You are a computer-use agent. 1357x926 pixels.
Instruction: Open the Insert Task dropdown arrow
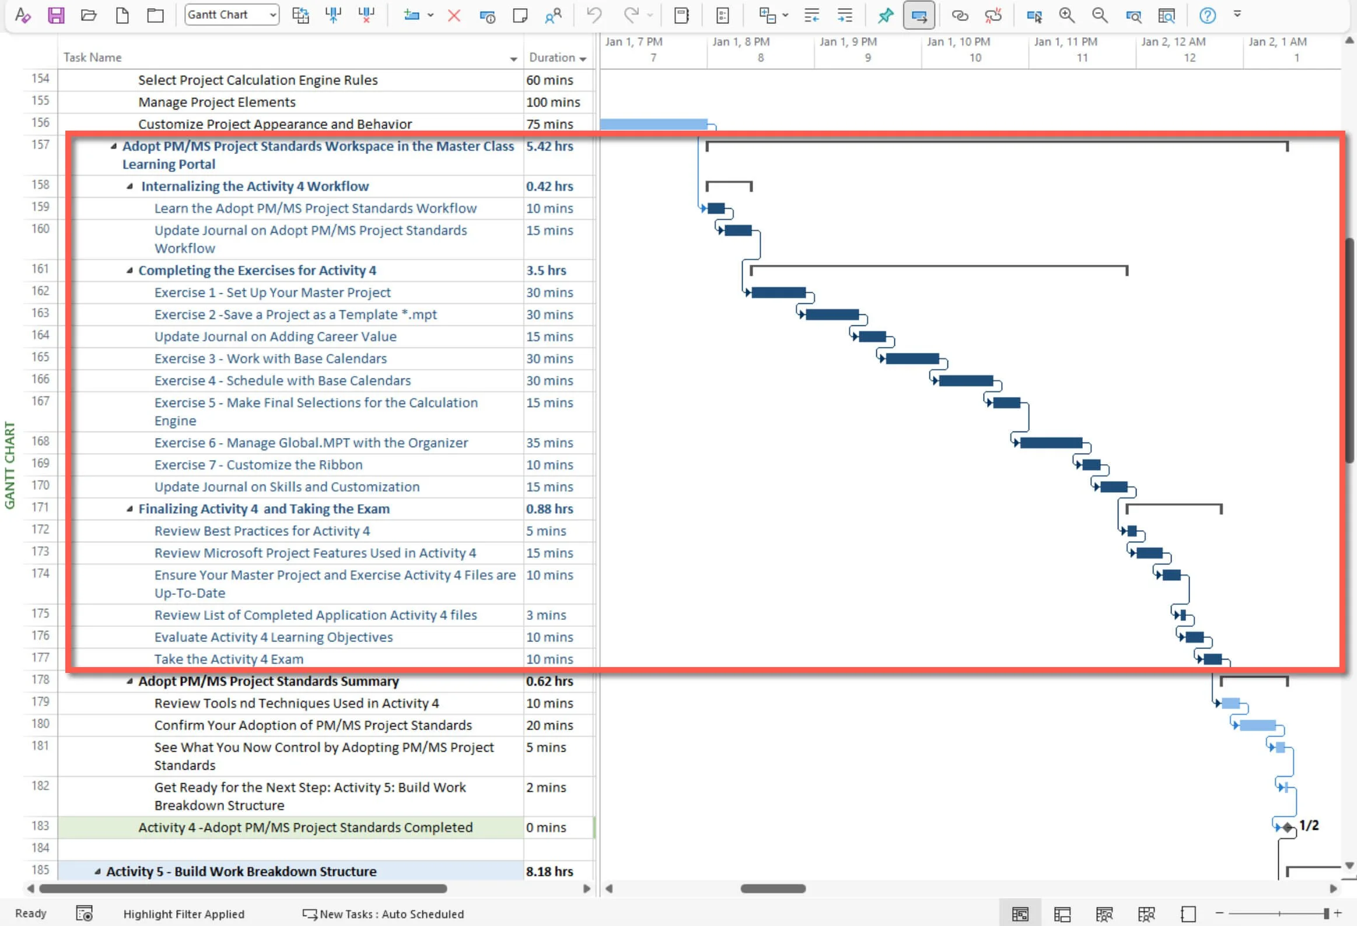click(x=431, y=15)
